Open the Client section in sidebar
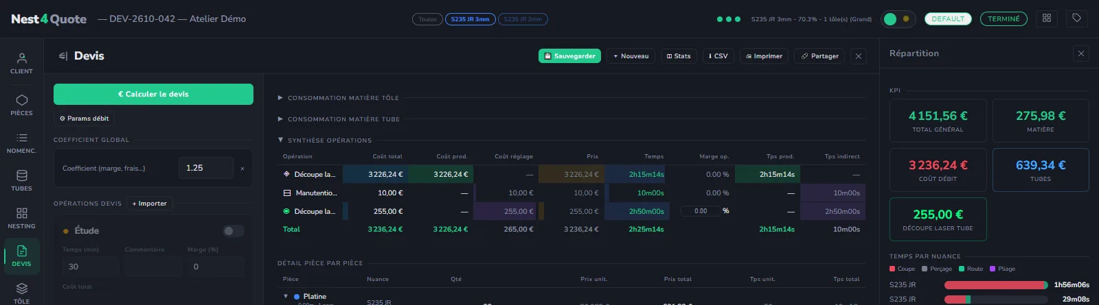 (21, 63)
